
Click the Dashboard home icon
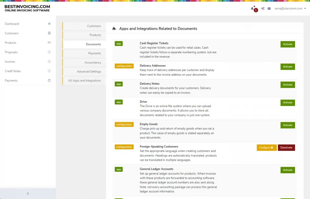[x=49, y=24]
